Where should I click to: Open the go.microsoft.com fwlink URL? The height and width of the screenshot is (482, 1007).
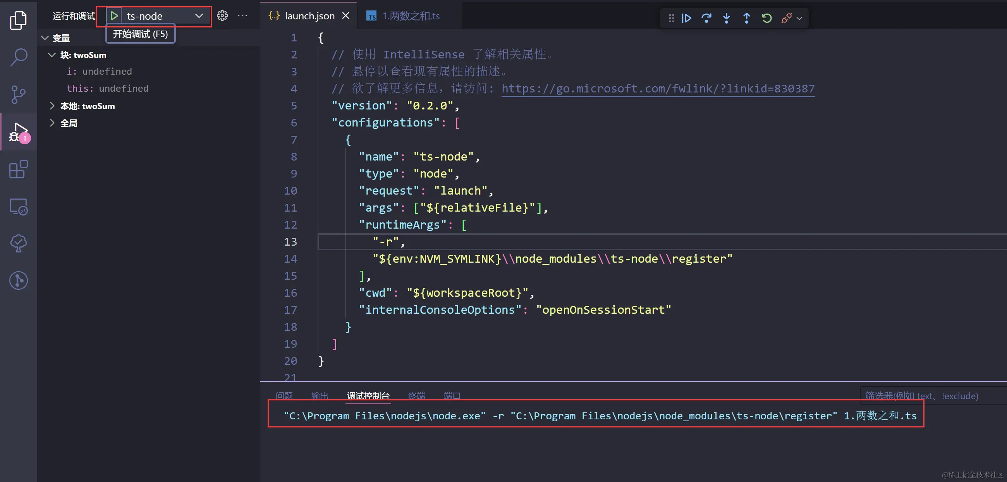pos(658,89)
